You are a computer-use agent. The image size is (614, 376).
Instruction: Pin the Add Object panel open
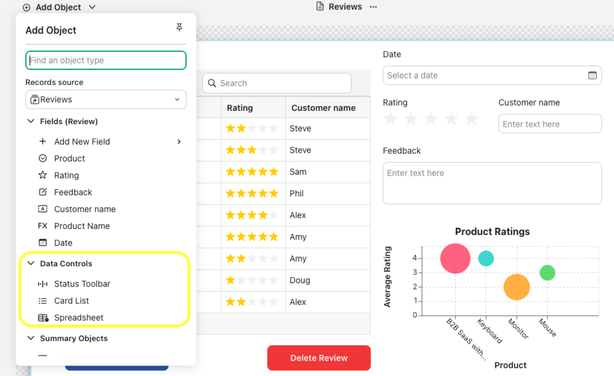click(x=179, y=27)
